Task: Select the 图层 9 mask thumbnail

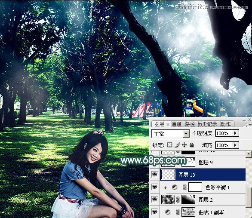Action: point(188,162)
